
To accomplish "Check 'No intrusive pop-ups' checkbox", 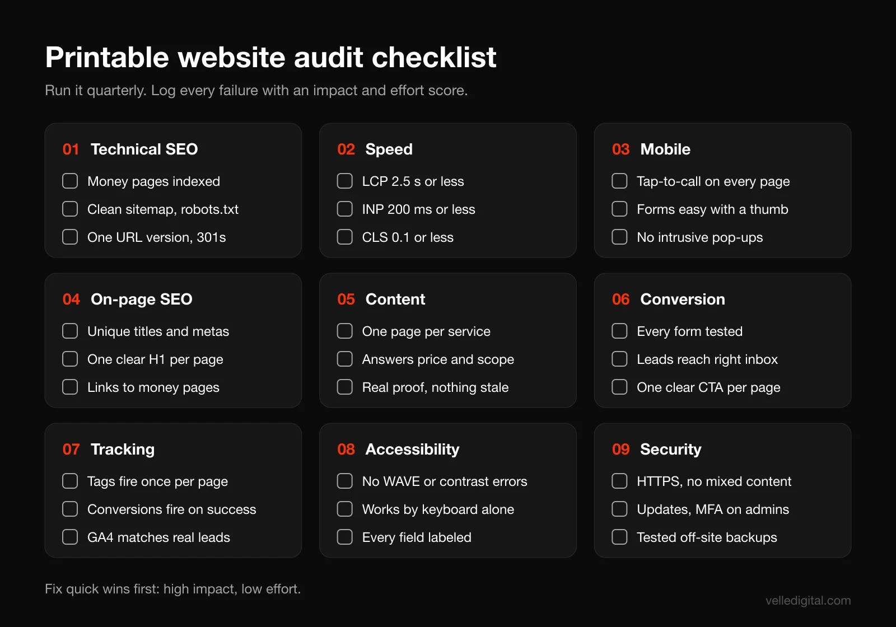I will (x=619, y=237).
